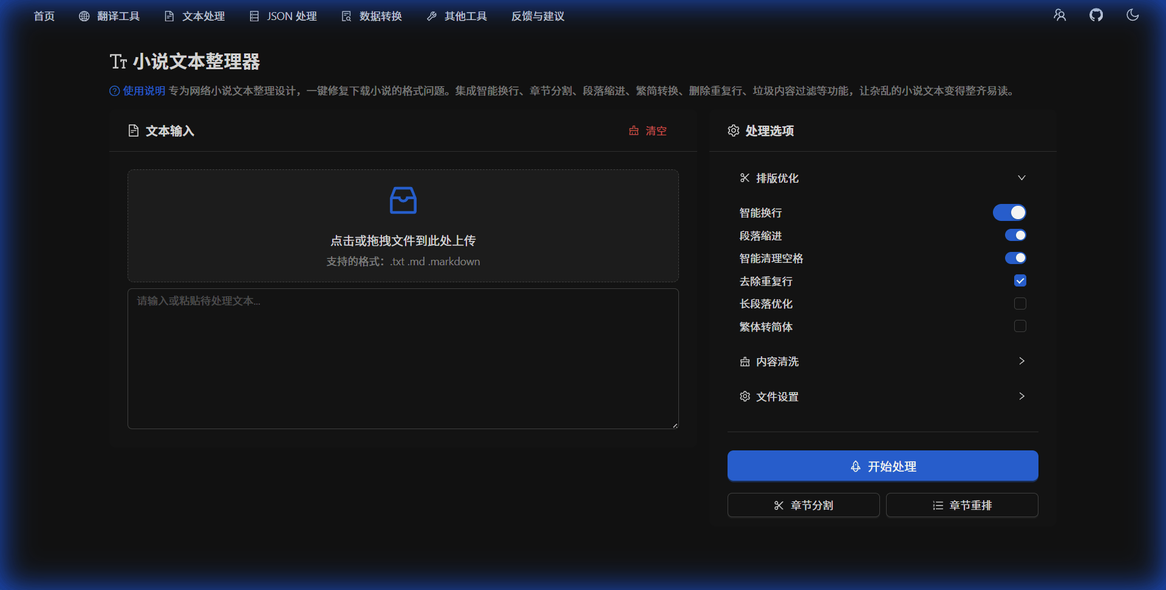Screen dimensions: 1166x590
Task: Enable the 长段落优化 checkbox
Action: click(x=1020, y=303)
